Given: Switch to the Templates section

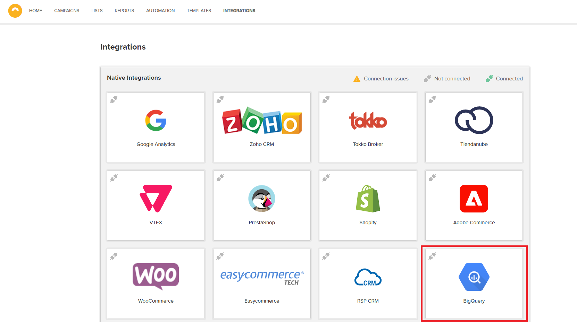Looking at the screenshot, I should [x=199, y=11].
